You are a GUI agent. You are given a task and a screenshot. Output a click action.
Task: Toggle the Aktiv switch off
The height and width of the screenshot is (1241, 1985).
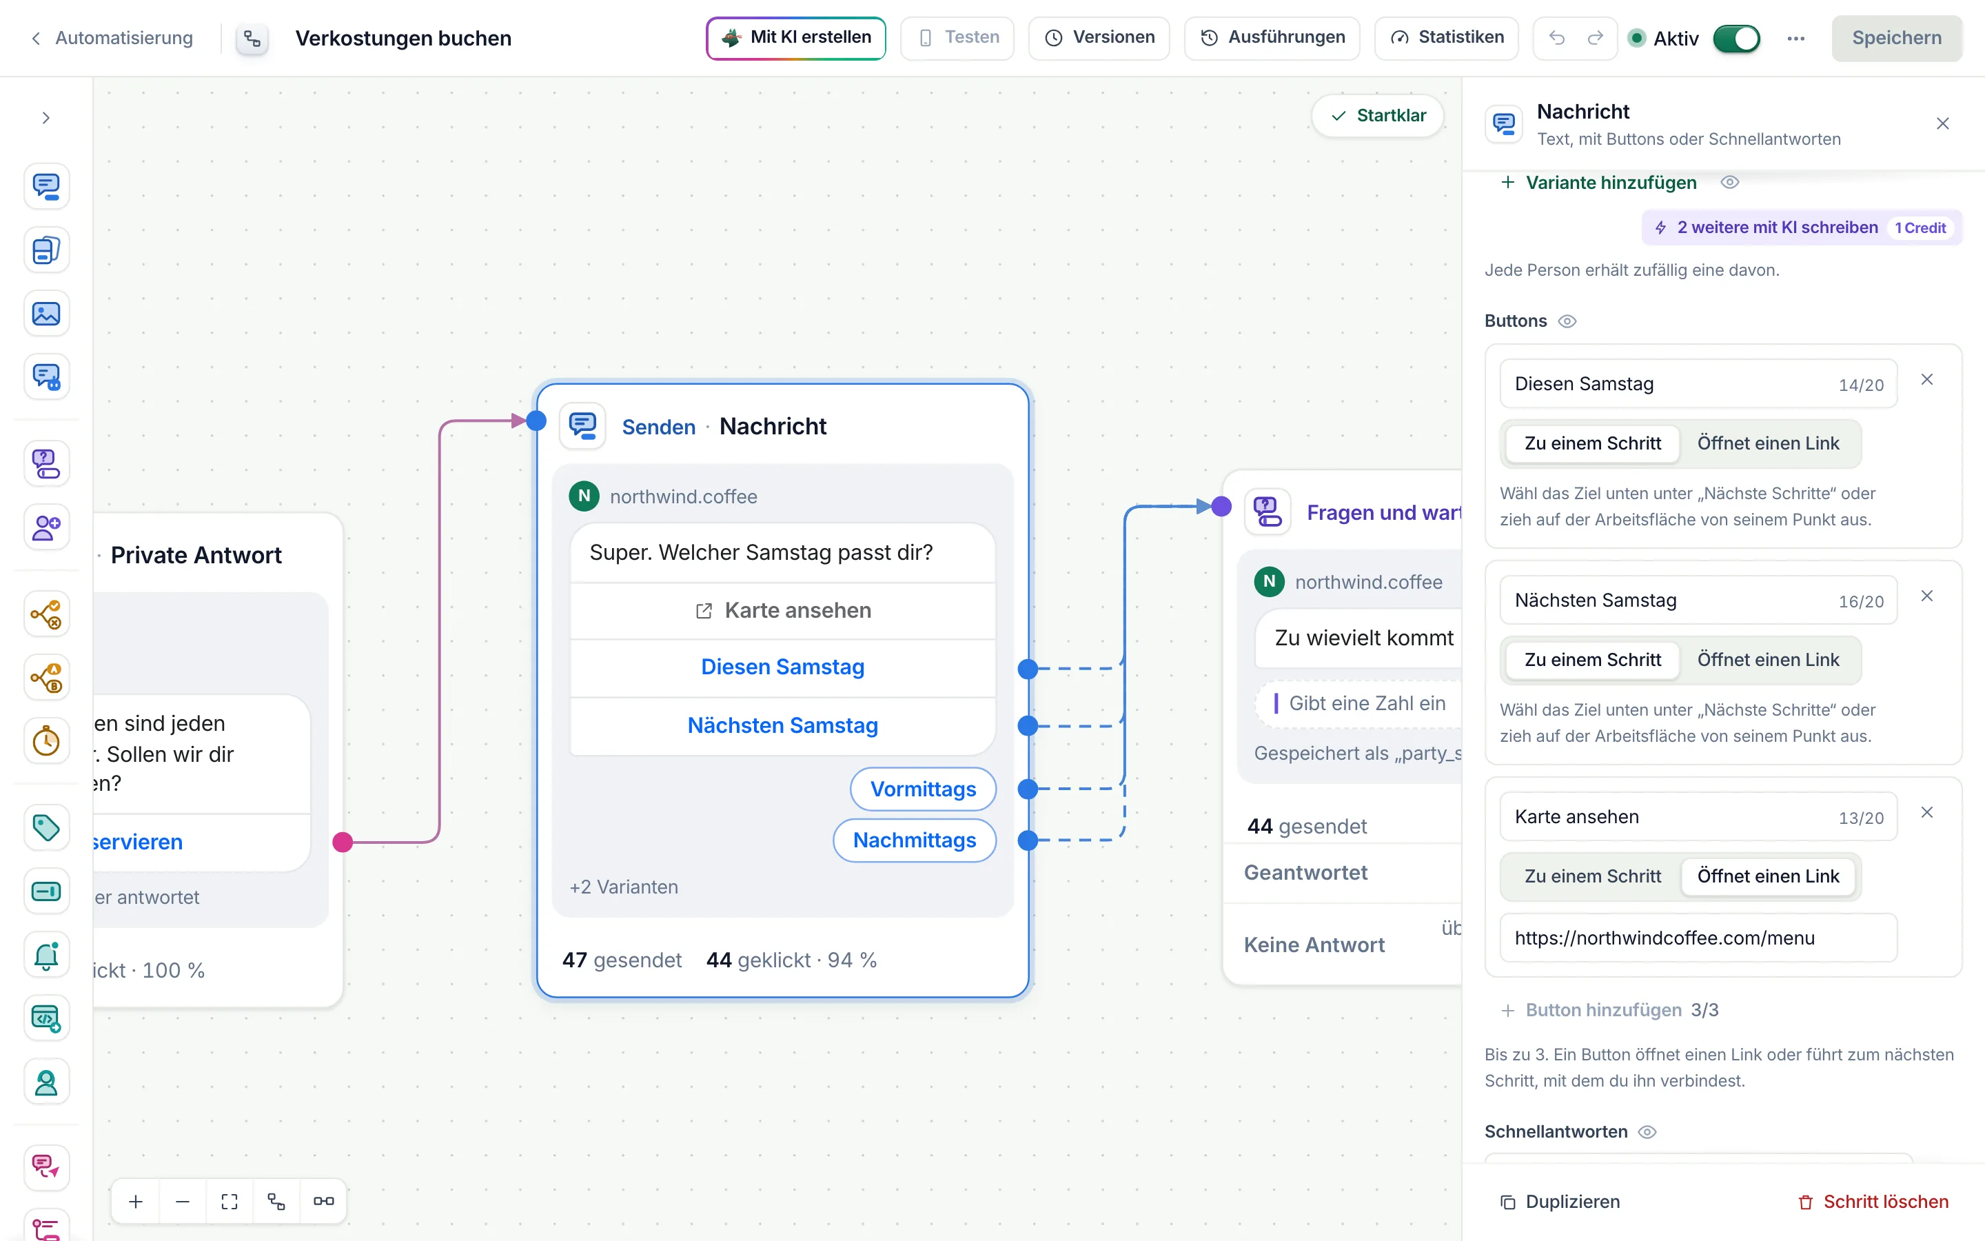[x=1735, y=38]
